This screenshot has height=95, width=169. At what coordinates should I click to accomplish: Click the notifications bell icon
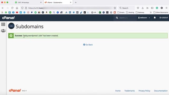click(x=155, y=18)
